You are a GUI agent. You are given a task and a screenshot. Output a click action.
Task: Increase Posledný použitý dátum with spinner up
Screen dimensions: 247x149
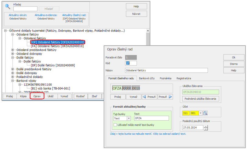point(206,126)
